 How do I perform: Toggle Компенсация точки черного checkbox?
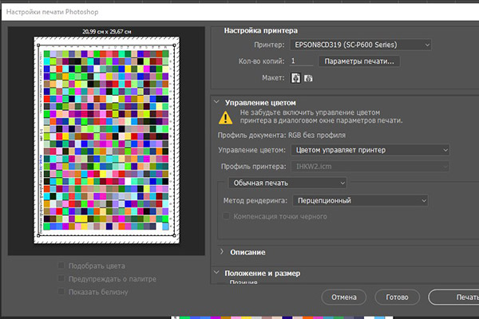pos(226,216)
